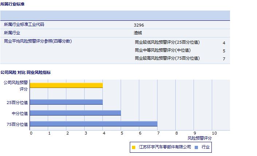Click legend text 江苏环宇汽车零部件有限公司
Screen dimensions: 257x156
click(x=165, y=147)
